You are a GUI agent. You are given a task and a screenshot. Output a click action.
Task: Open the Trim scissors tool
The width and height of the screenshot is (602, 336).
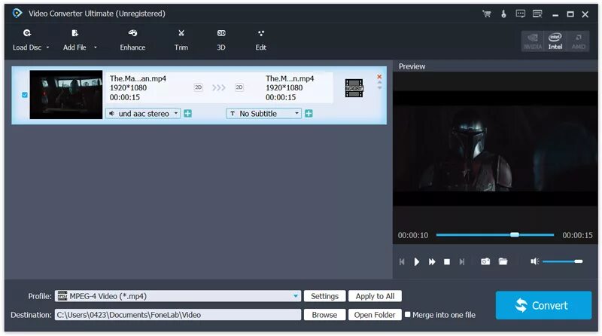181,40
